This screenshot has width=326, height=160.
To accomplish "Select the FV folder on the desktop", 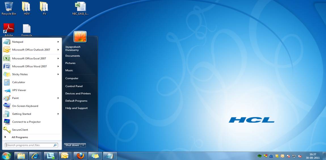I will click(44, 9).
